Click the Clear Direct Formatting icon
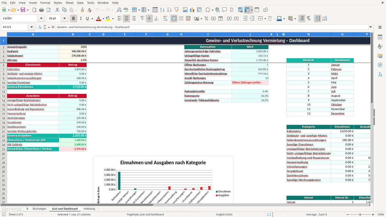 (x=89, y=10)
